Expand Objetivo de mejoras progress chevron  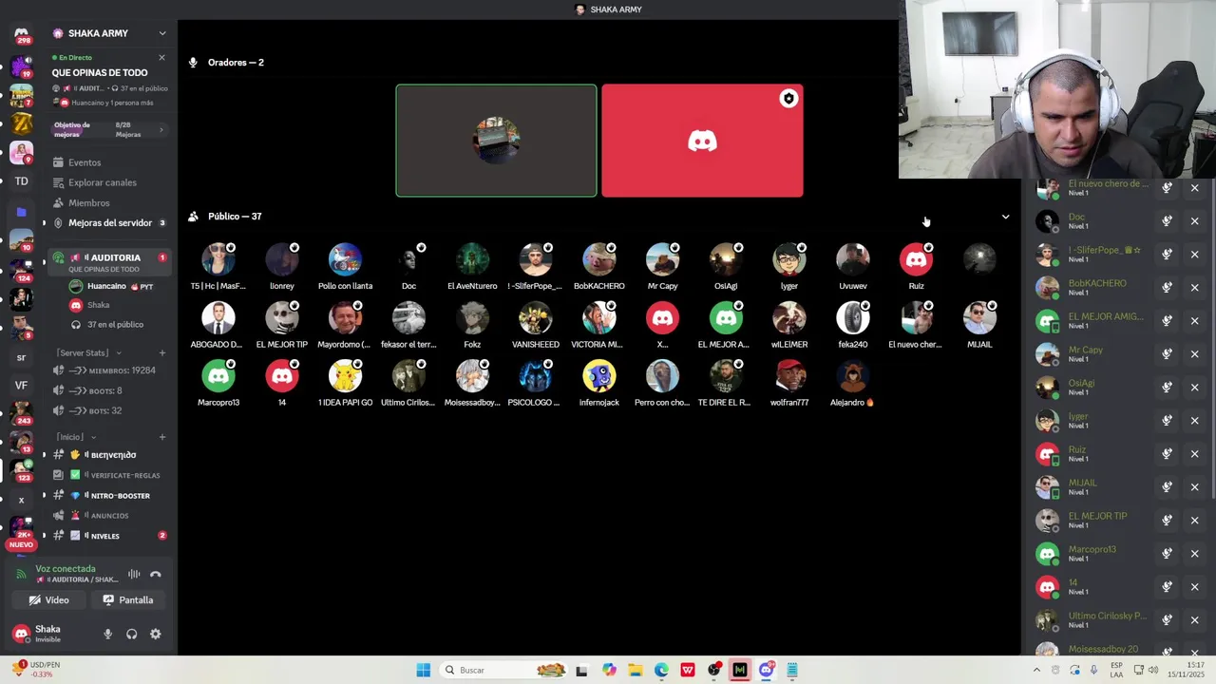(161, 130)
